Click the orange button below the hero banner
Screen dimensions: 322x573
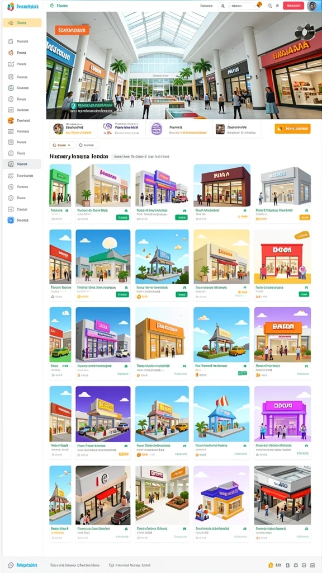point(292,129)
